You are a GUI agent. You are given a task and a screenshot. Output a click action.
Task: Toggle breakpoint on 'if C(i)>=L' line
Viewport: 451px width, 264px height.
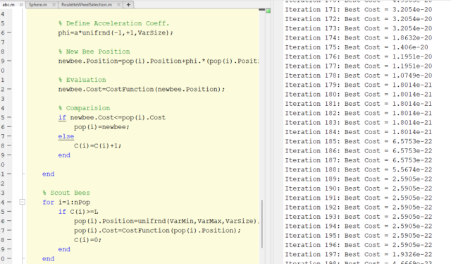click(x=9, y=212)
